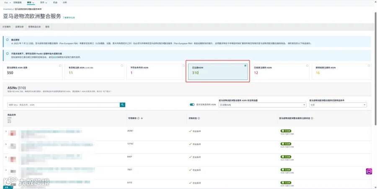
Task: Click the Inventory breadcrumb link
Action: [x=8, y=9]
